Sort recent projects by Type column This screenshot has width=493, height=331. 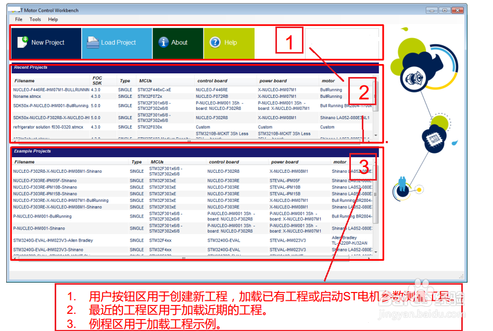click(x=126, y=81)
